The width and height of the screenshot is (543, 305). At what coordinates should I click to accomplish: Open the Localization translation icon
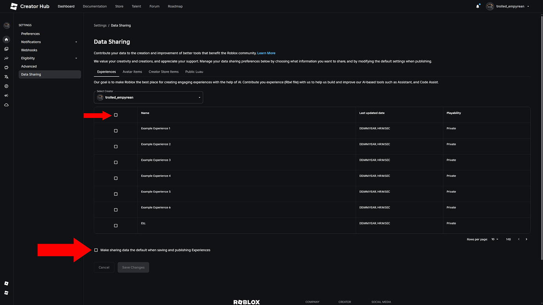pos(6,77)
